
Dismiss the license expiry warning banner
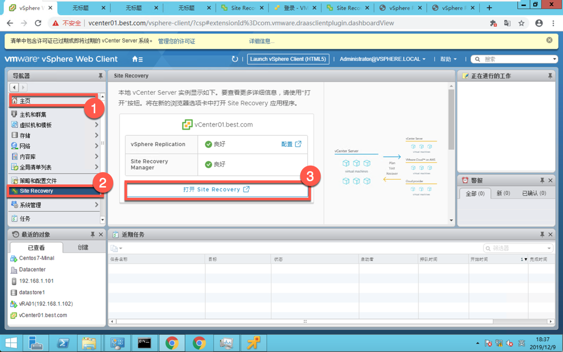[549, 40]
